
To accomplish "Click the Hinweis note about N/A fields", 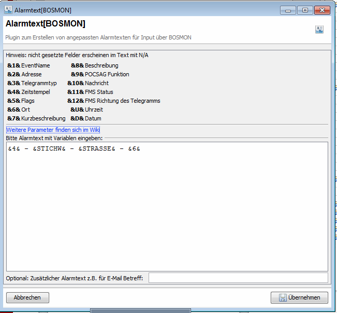I will coord(77,55).
